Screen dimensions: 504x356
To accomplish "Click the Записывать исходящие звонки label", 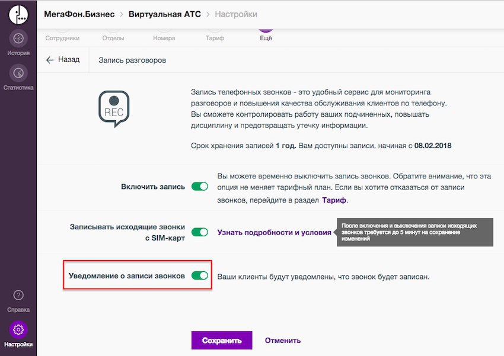I will [127, 232].
